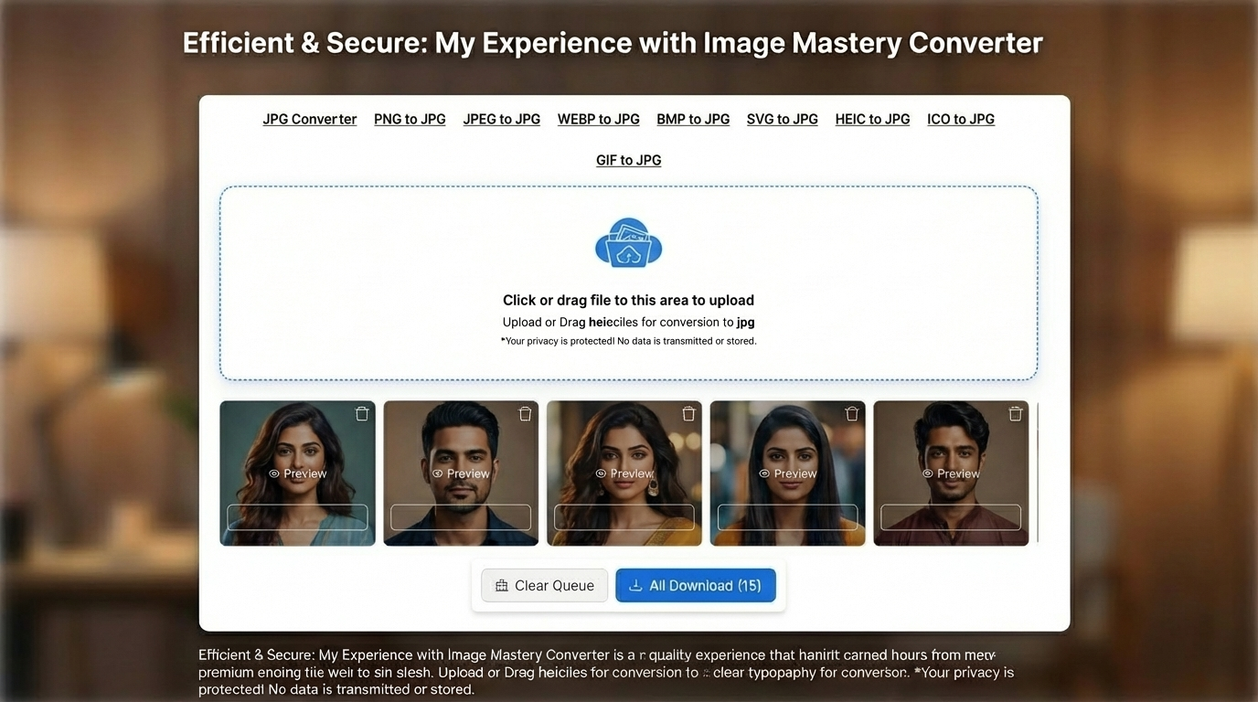Switch to the PNG to JPG converter
The width and height of the screenshot is (1258, 702).
coord(409,119)
